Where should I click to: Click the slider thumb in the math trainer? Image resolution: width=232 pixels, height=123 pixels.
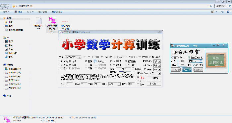pyautogui.click(x=125, y=72)
